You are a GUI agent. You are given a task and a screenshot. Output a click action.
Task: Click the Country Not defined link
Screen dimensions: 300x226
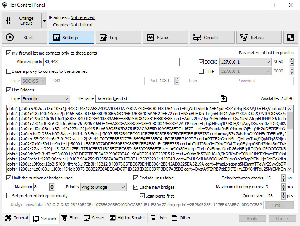[81, 25]
